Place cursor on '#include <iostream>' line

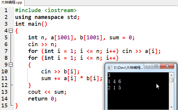[46, 10]
